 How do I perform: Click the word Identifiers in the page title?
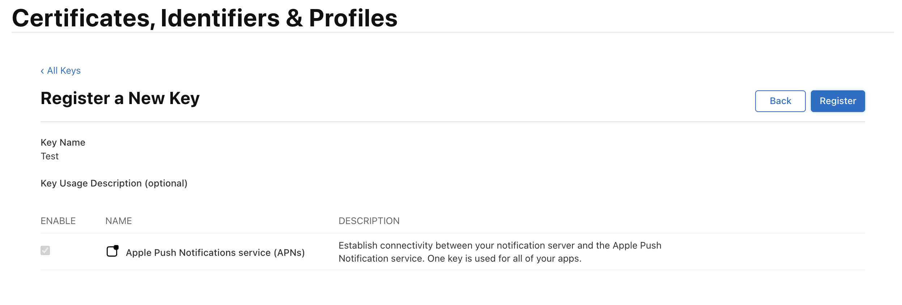click(220, 18)
